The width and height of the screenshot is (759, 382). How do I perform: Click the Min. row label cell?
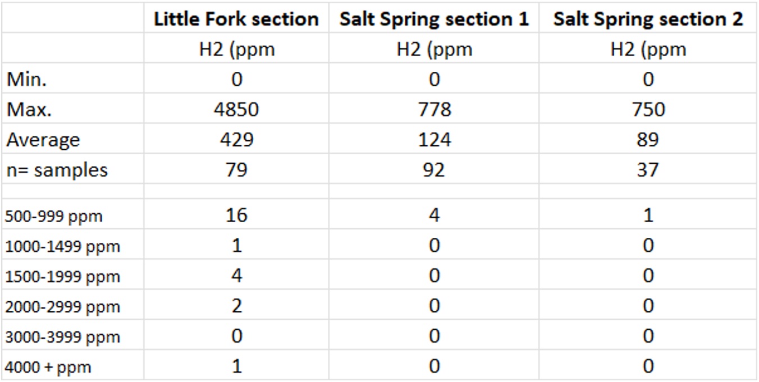point(27,79)
